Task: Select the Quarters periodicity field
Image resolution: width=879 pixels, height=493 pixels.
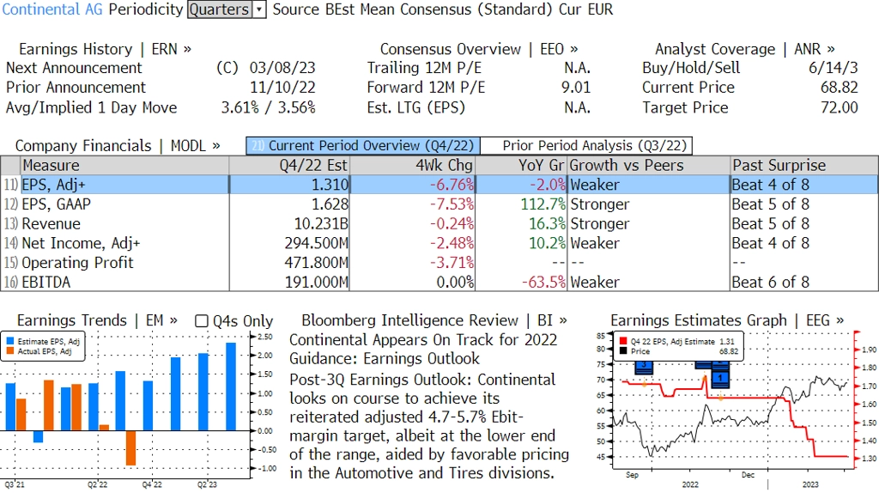Action: click(x=220, y=9)
